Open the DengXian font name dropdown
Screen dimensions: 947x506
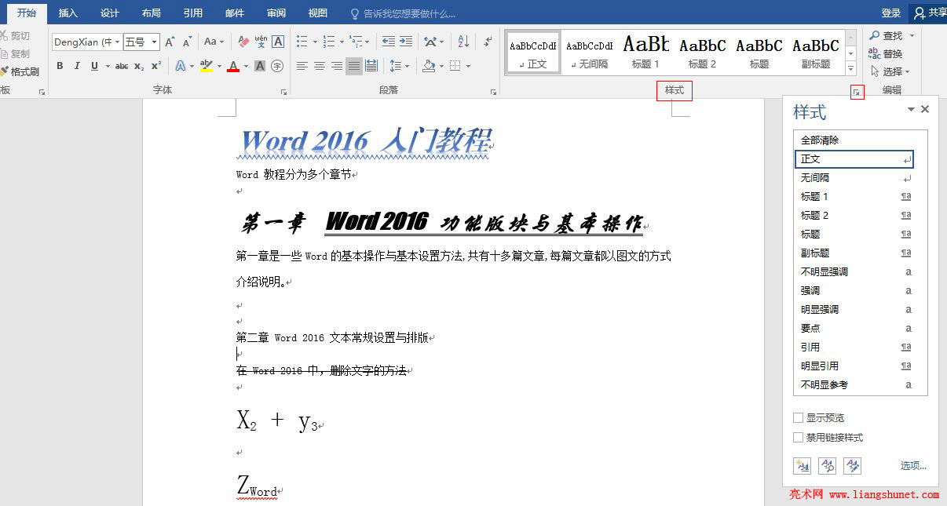[118, 42]
